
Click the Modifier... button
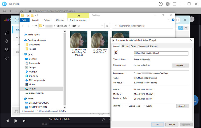180,66
